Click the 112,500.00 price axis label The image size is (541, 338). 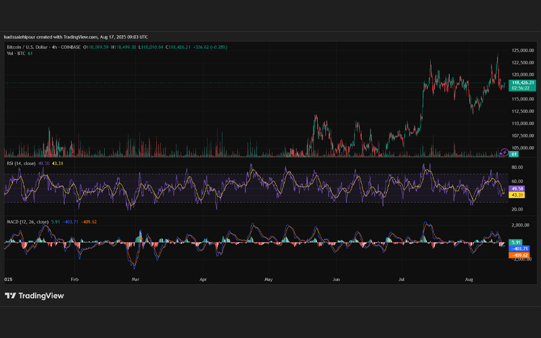[x=523, y=111]
